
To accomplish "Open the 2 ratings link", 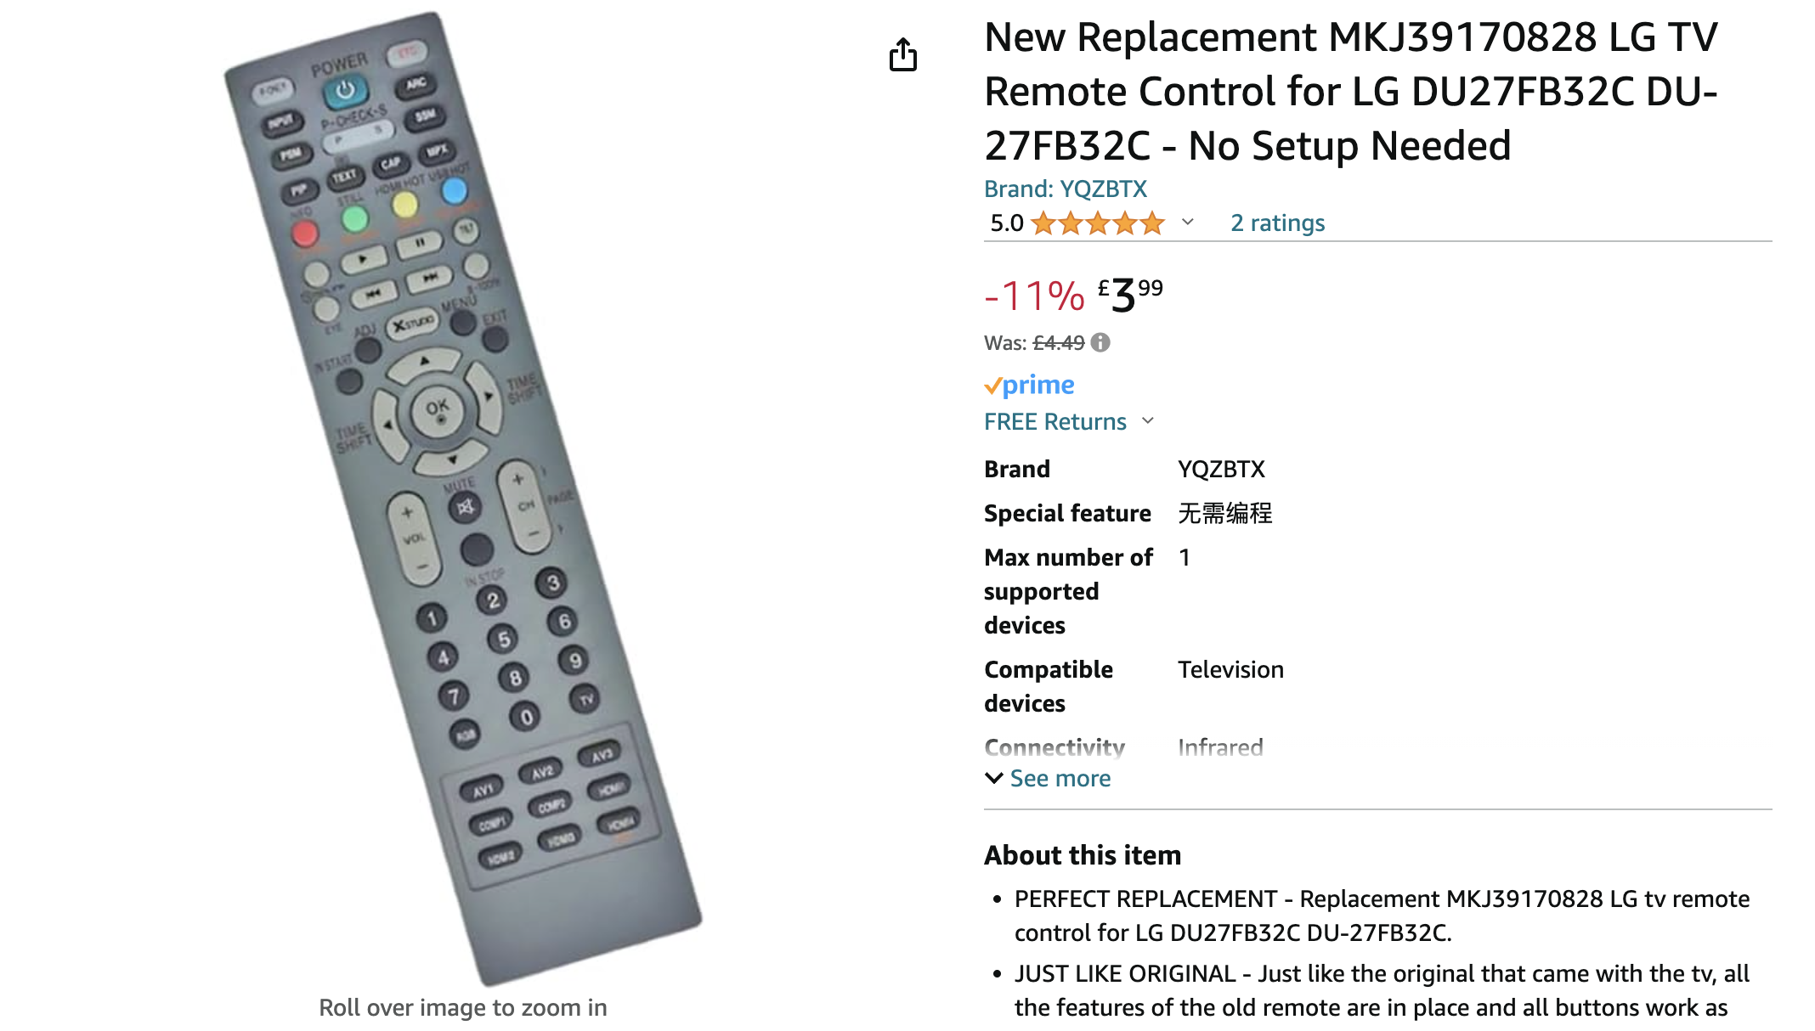I will [x=1277, y=223].
